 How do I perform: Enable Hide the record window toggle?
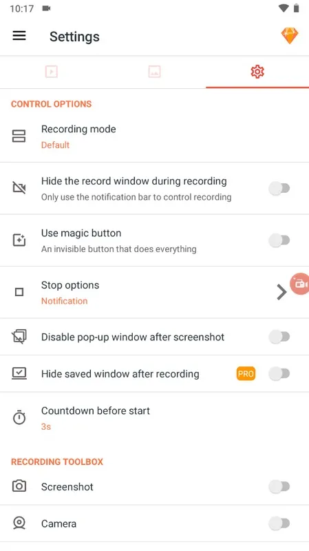click(x=279, y=188)
